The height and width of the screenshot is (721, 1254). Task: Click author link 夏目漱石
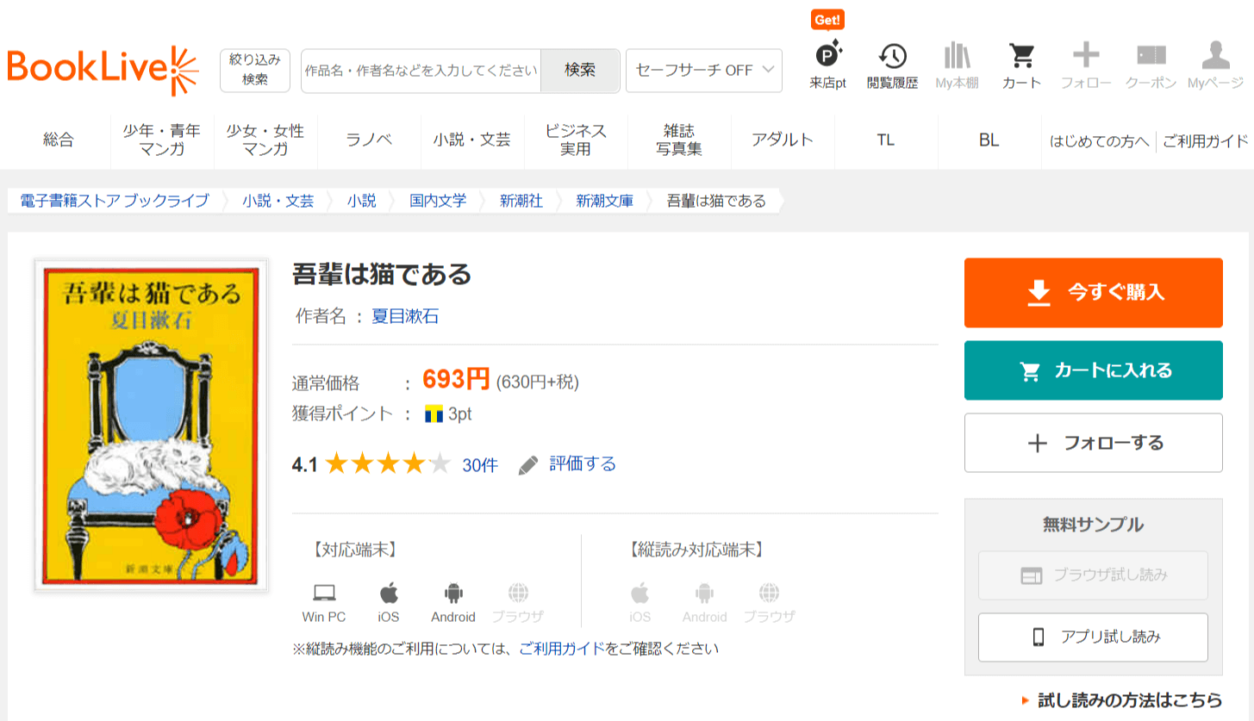[404, 316]
